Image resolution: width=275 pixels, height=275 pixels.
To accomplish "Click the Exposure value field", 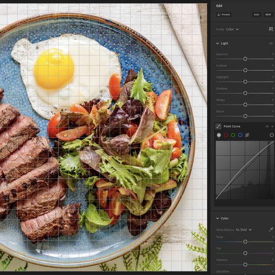I will (x=273, y=54).
